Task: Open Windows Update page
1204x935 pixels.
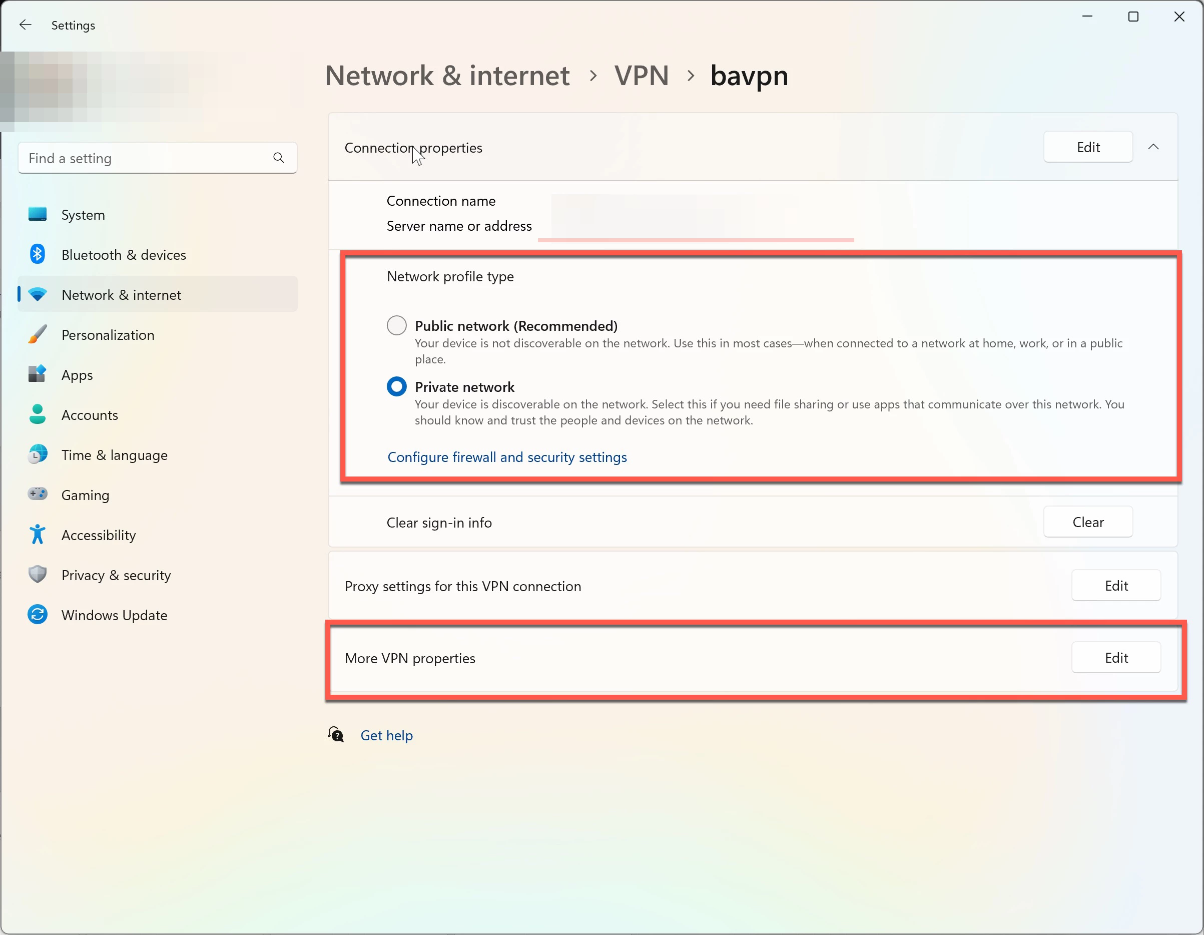Action: (158, 615)
